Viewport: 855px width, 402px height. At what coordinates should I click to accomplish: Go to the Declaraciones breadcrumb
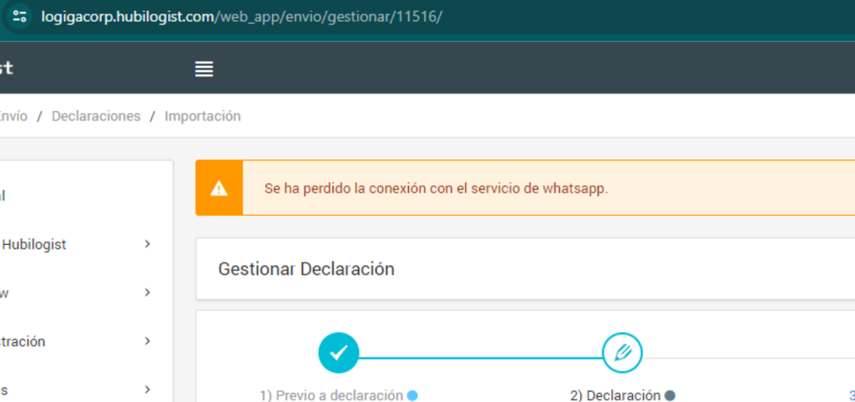96,116
